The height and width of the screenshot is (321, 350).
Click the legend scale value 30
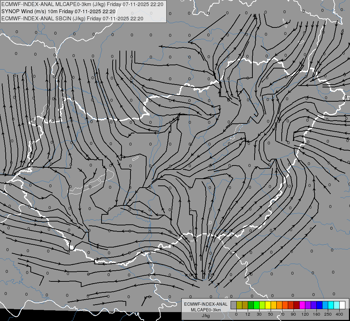coord(259,314)
